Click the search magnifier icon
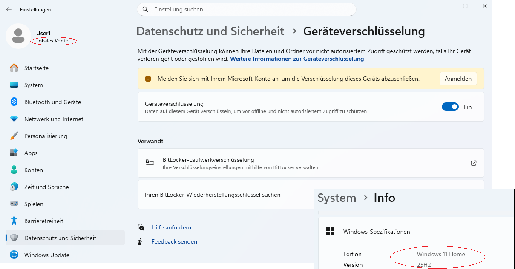Screen dimensions: 515x269 click(x=145, y=9)
